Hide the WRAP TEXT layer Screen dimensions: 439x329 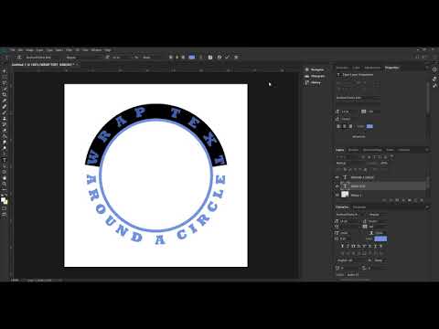click(x=337, y=186)
